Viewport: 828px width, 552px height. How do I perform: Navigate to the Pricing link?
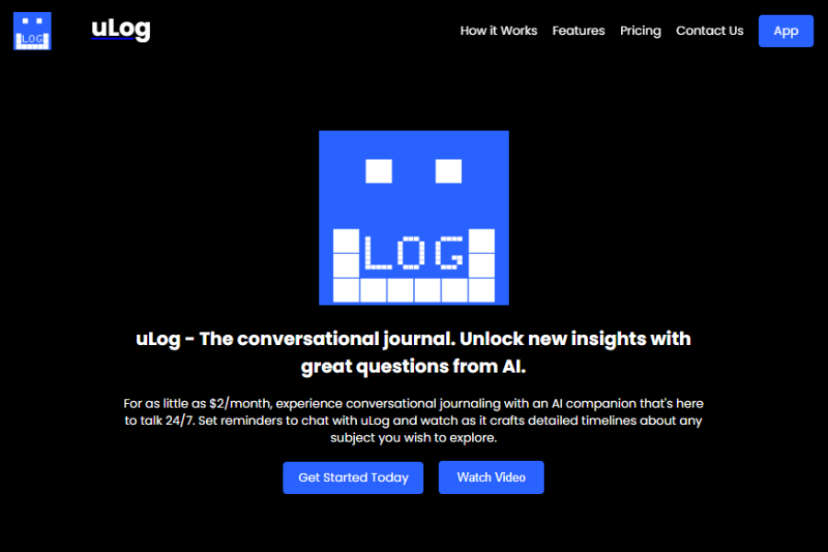pos(640,30)
